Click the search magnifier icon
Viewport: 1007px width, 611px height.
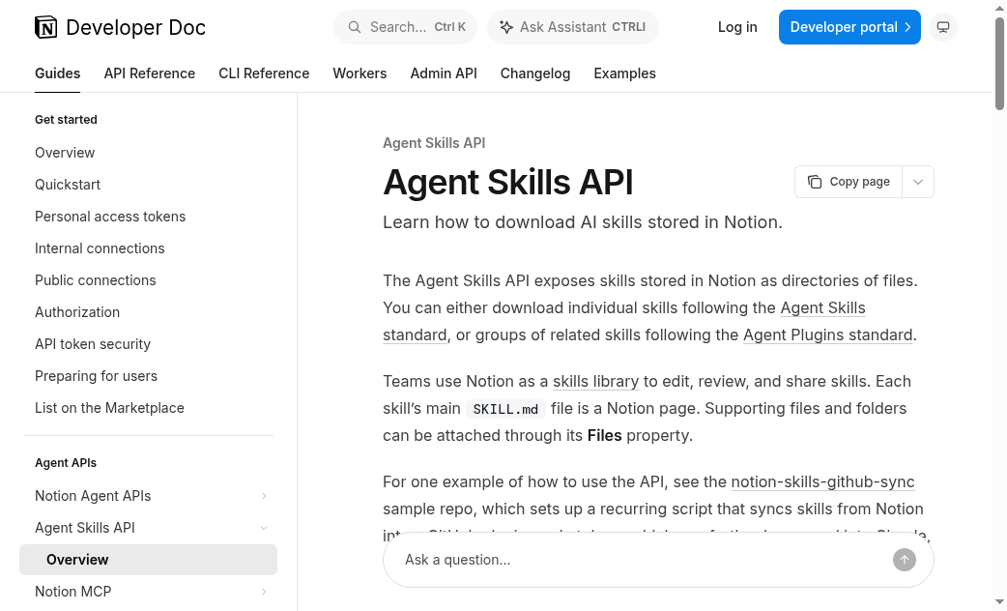click(x=354, y=27)
